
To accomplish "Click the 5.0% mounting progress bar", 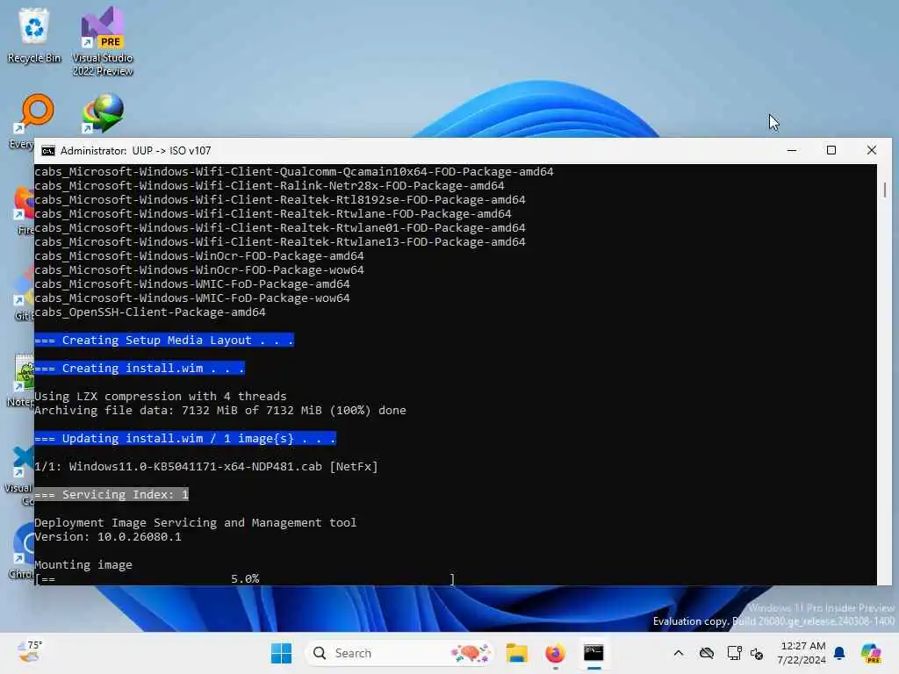I will 245,579.
